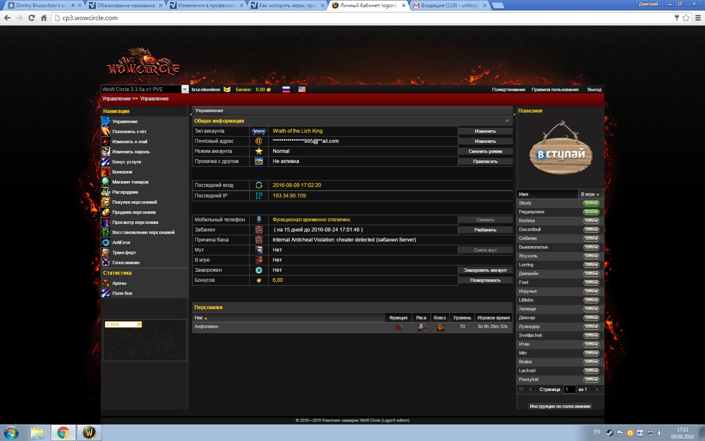Click the page number input field
The width and height of the screenshot is (705, 441).
point(569,389)
